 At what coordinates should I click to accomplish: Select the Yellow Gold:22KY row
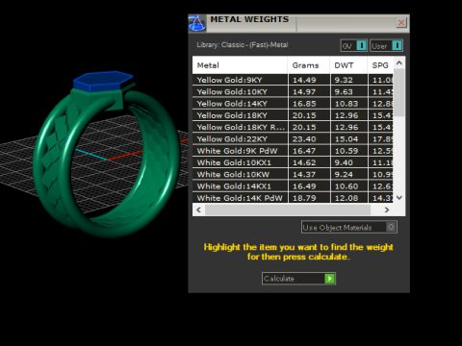point(293,139)
